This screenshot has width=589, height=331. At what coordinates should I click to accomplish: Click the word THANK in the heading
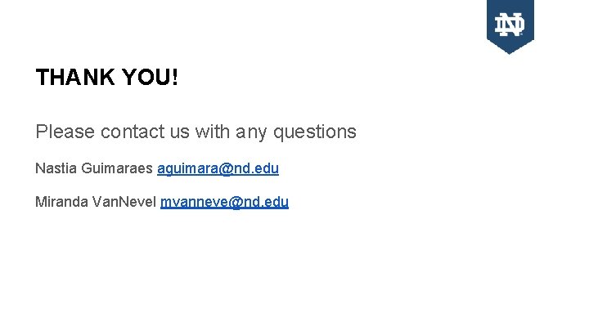(x=74, y=78)
